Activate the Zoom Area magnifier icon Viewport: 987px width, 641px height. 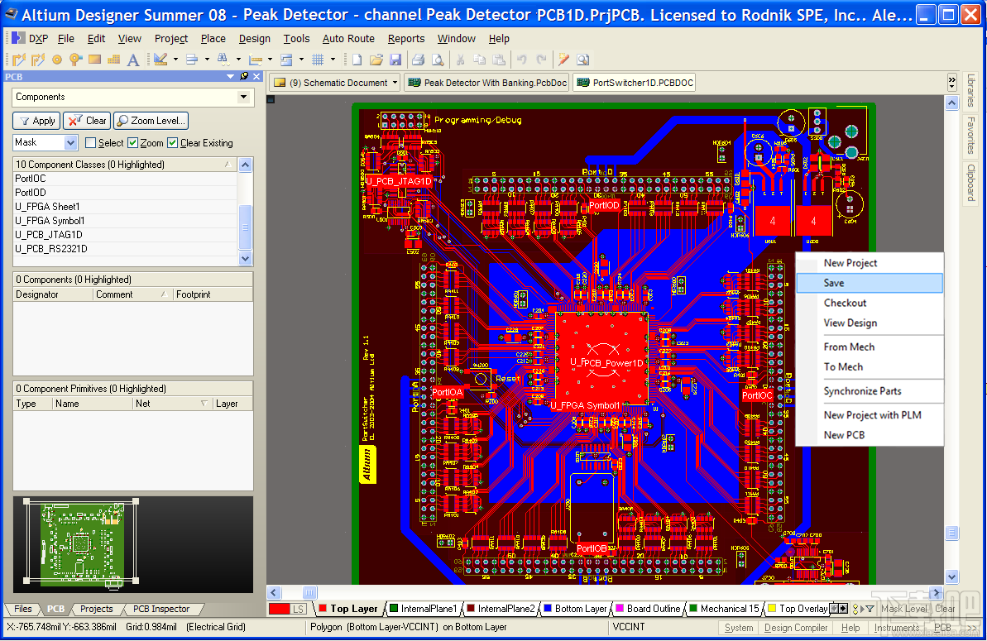click(x=582, y=60)
